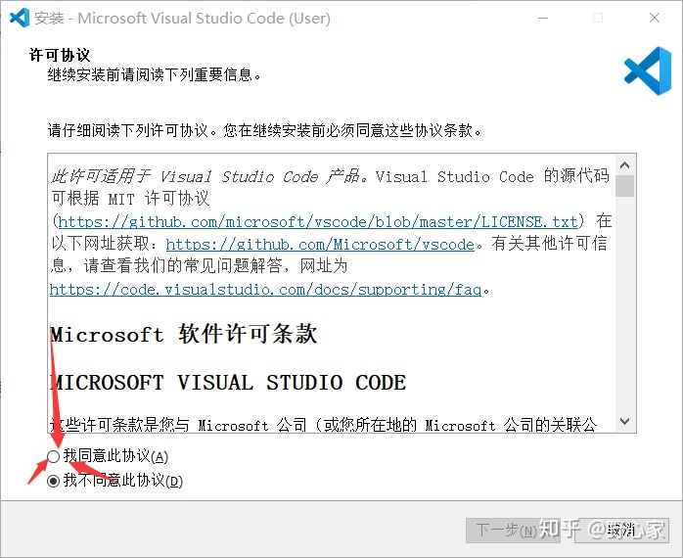Open the supporting/faq documentation link
The height and width of the screenshot is (558, 683).
click(x=265, y=289)
